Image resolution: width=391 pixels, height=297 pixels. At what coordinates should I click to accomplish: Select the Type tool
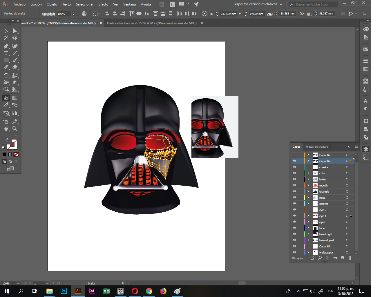coord(6,53)
